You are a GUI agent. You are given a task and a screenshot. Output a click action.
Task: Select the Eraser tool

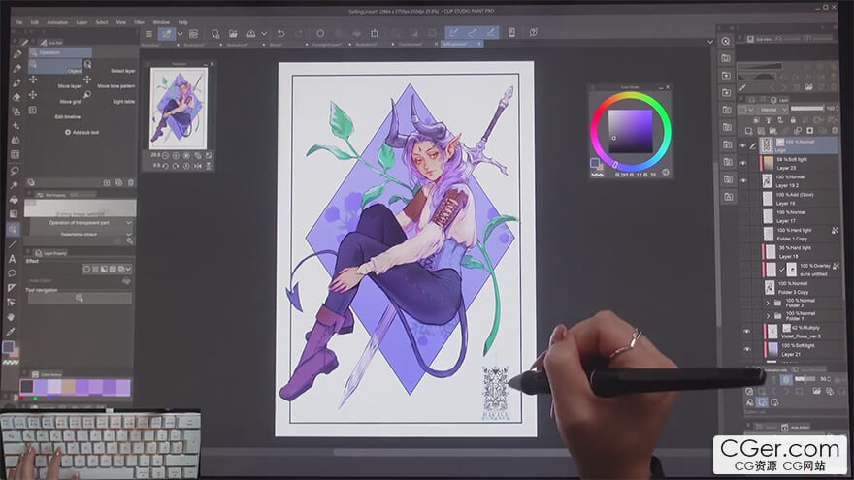tap(15, 96)
